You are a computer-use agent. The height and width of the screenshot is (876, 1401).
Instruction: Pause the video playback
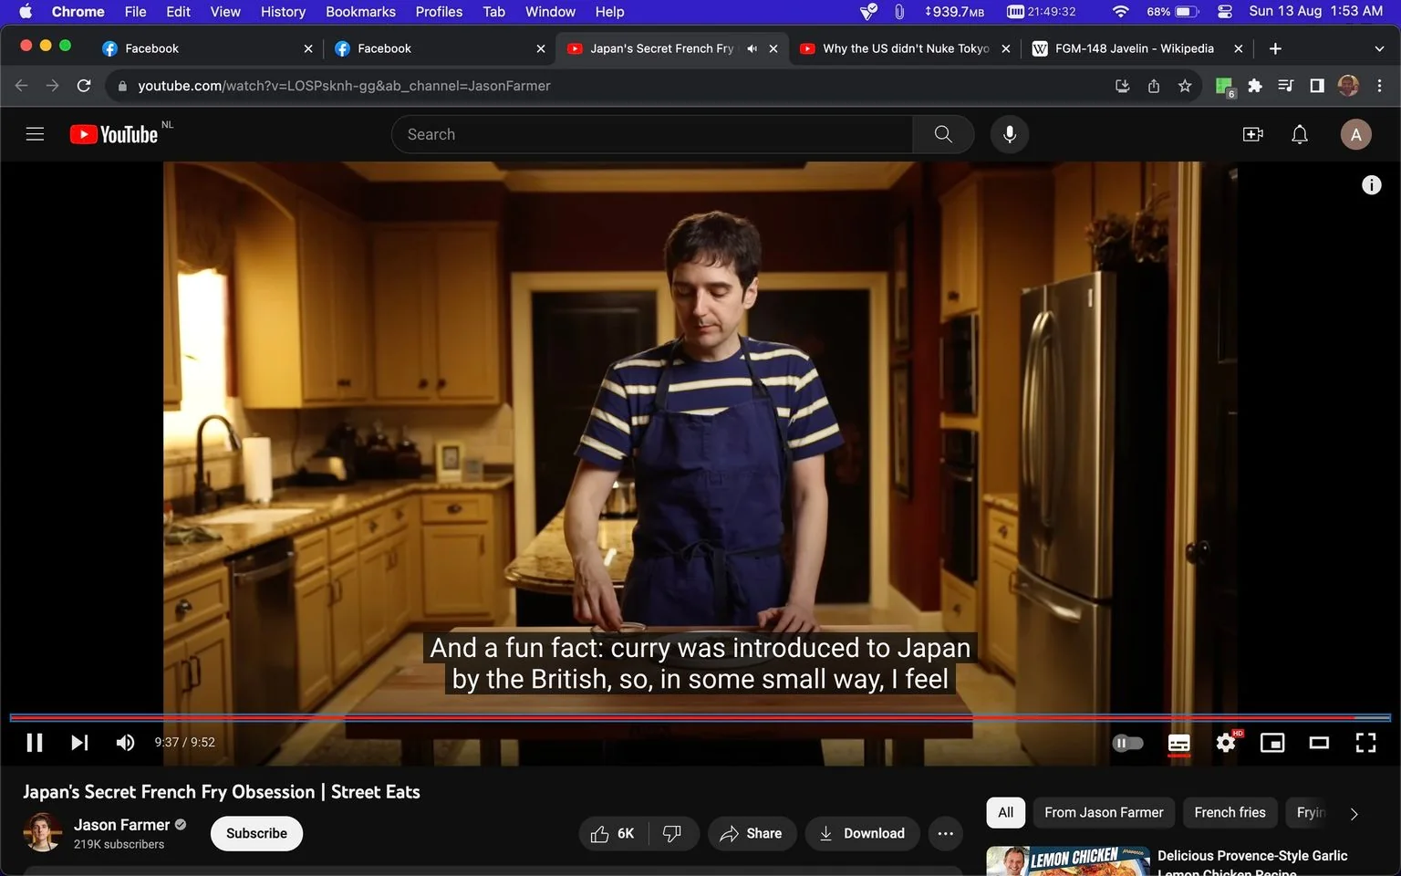pos(35,743)
